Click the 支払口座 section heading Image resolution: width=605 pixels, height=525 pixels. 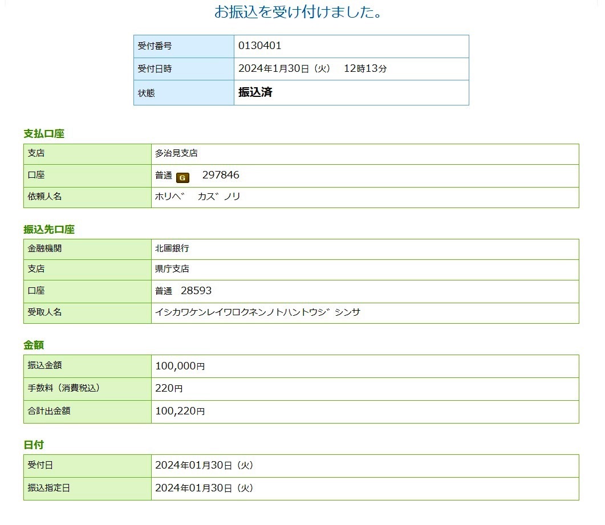tap(44, 134)
